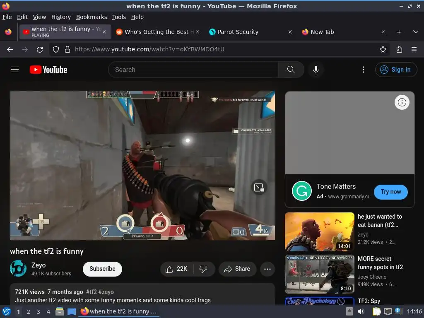
Task: Open the Edit menu
Action: coord(22,17)
